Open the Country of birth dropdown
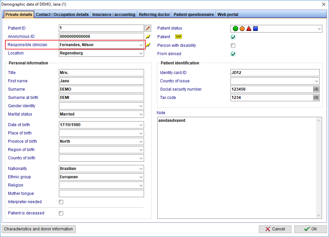The height and width of the screenshot is (237, 329). click(141, 158)
